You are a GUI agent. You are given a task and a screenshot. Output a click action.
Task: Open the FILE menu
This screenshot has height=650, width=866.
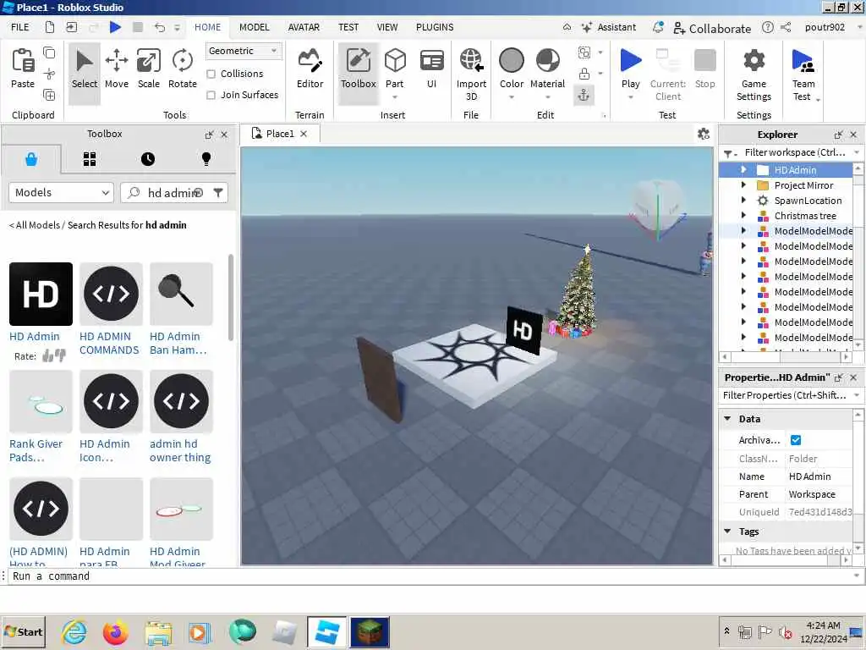click(20, 27)
